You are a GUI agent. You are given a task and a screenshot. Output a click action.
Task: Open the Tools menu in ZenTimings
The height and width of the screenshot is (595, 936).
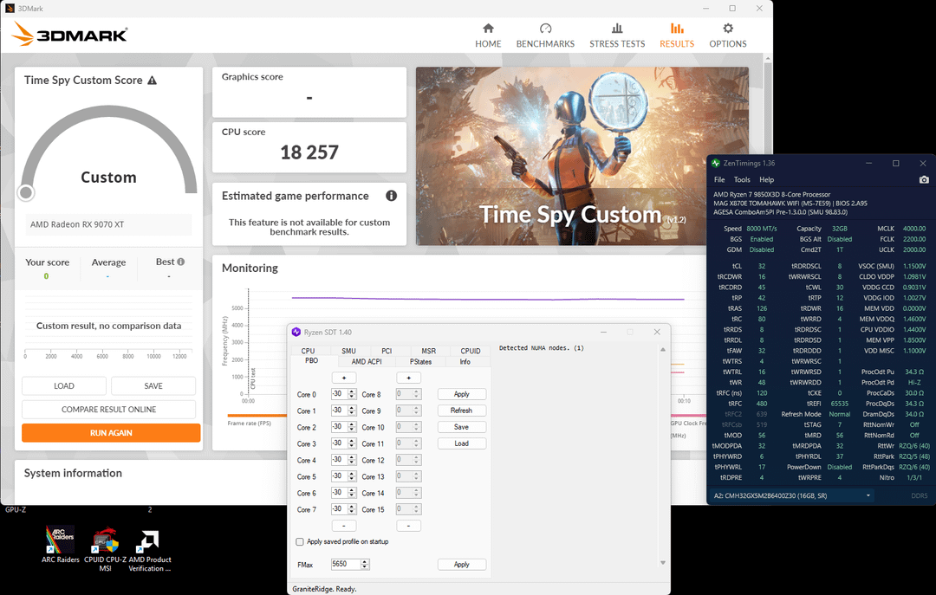point(742,179)
